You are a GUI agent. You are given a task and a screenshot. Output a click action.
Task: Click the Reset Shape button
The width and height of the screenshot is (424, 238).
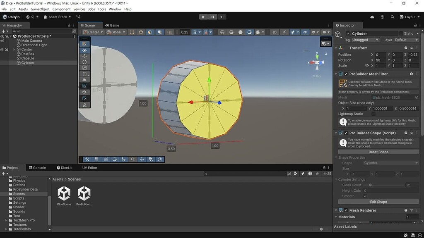coord(378,152)
